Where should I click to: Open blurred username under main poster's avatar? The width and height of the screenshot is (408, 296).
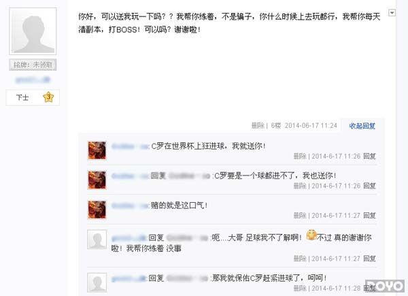(33, 80)
